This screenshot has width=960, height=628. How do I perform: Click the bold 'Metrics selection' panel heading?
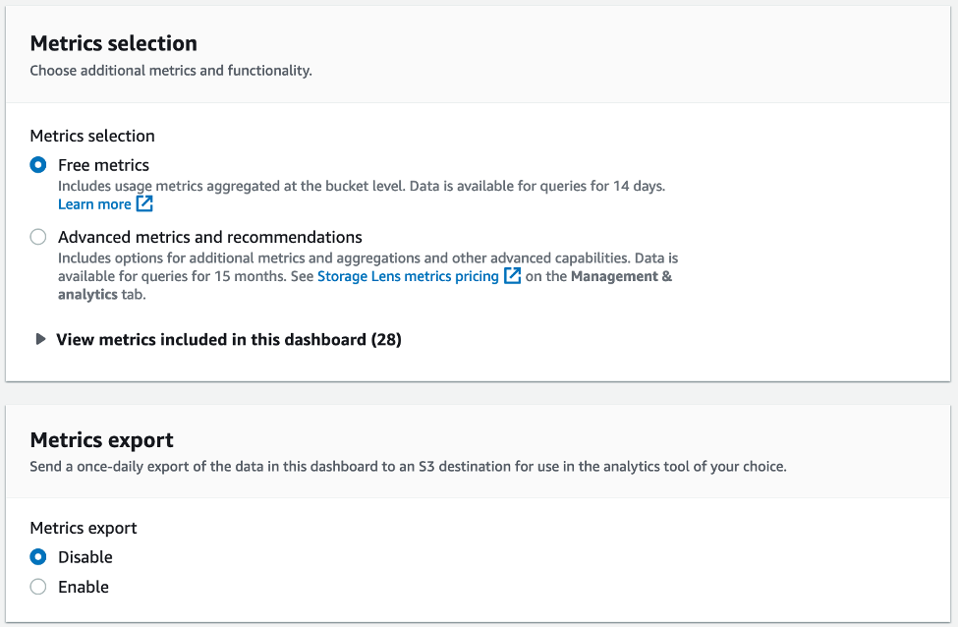pyautogui.click(x=114, y=43)
